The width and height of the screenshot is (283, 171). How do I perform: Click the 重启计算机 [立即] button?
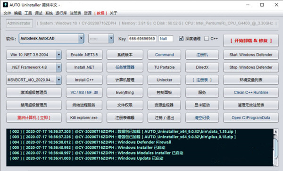pyautogui.click(x=34, y=118)
